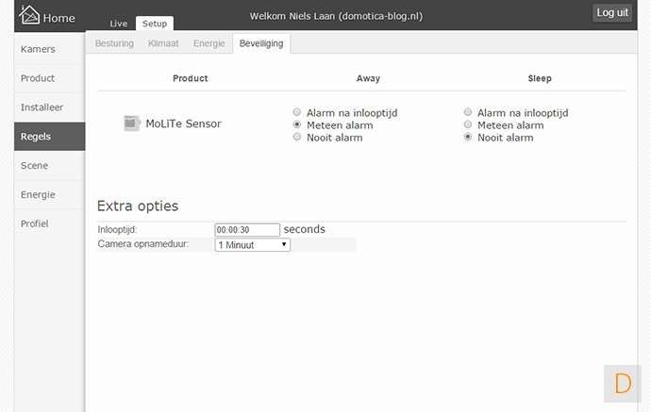Open Profiel in the sidebar
651x412 pixels.
[35, 224]
